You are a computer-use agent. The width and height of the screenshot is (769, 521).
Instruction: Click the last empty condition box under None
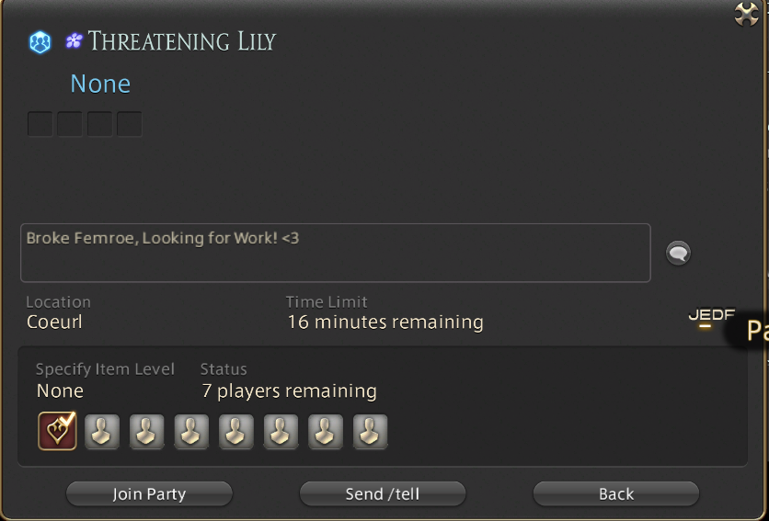pos(130,124)
